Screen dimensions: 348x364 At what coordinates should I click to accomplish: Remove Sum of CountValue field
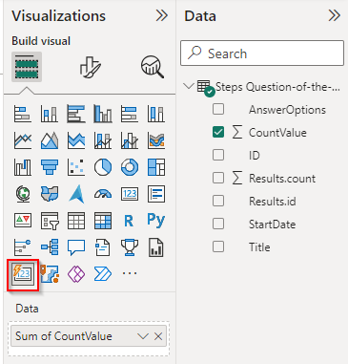tap(158, 336)
